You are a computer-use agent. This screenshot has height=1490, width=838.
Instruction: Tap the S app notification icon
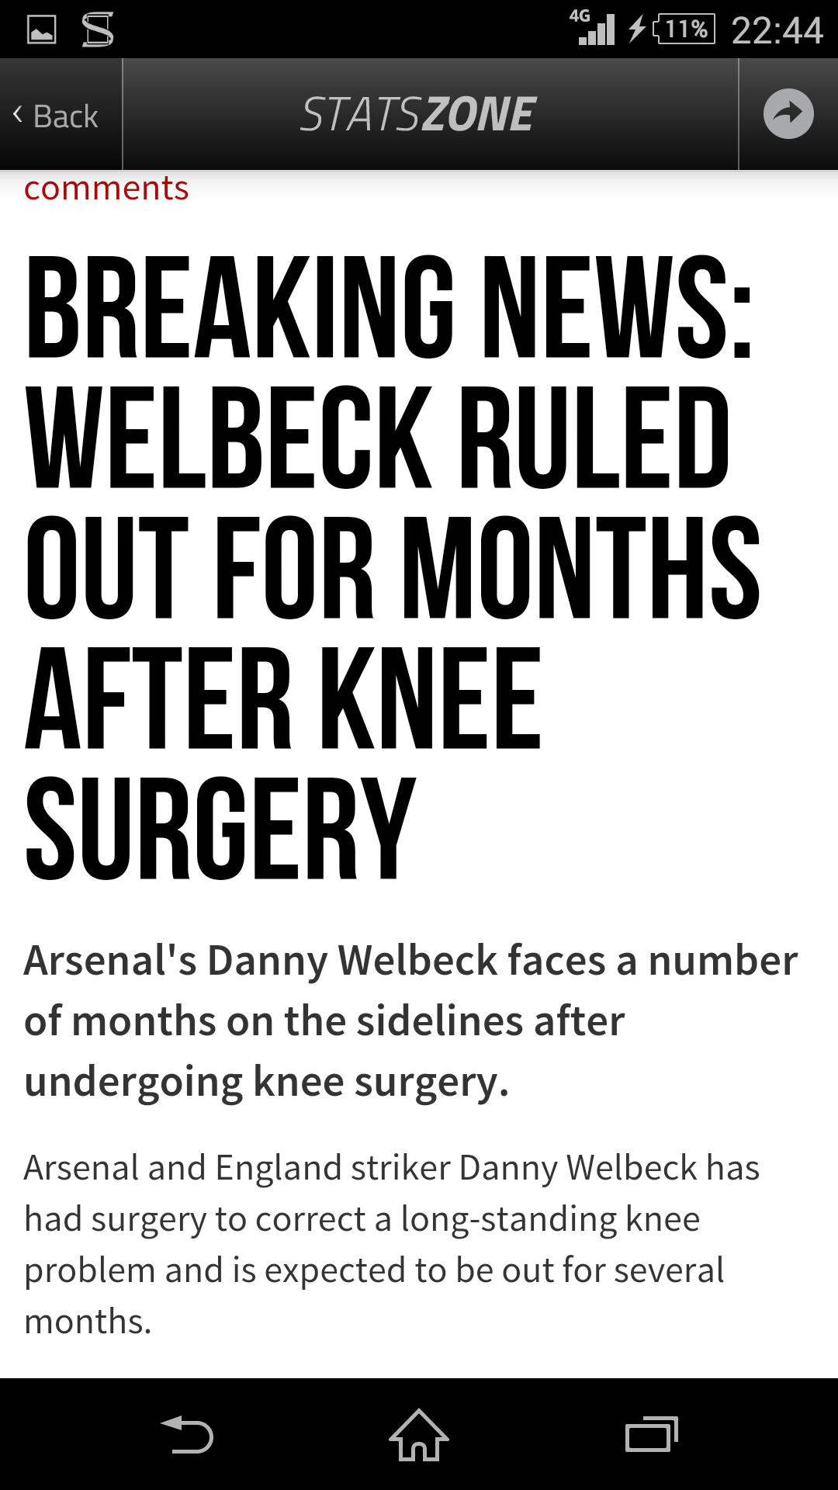(98, 29)
